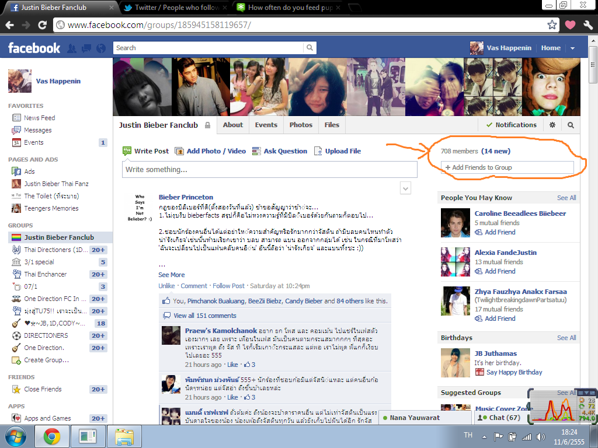Bookmark page with the star icon
The width and height of the screenshot is (598, 448).
pos(552,25)
